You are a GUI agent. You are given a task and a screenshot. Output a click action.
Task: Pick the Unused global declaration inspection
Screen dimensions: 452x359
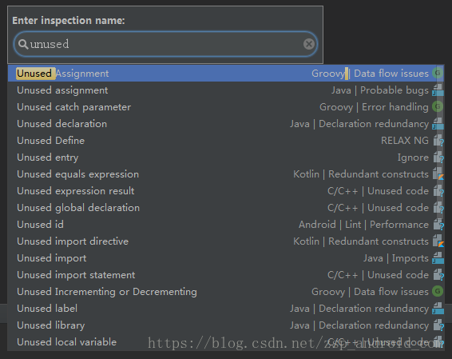tap(226, 208)
